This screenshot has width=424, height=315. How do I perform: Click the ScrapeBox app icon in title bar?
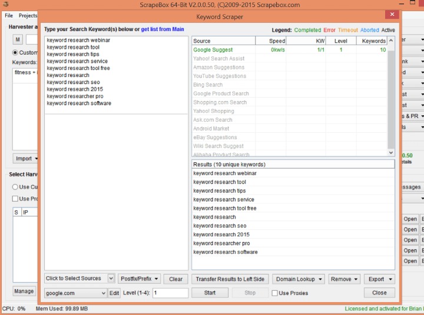pos(6,4)
